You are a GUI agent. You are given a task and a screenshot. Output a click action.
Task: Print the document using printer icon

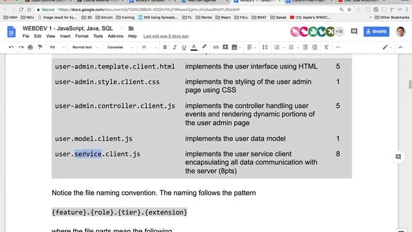pyautogui.click(x=30, y=47)
